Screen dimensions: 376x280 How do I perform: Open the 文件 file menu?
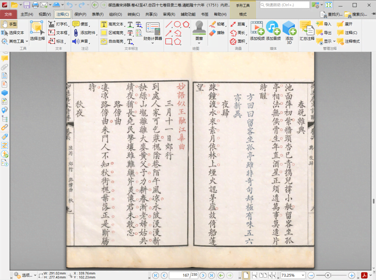pyautogui.click(x=8, y=14)
